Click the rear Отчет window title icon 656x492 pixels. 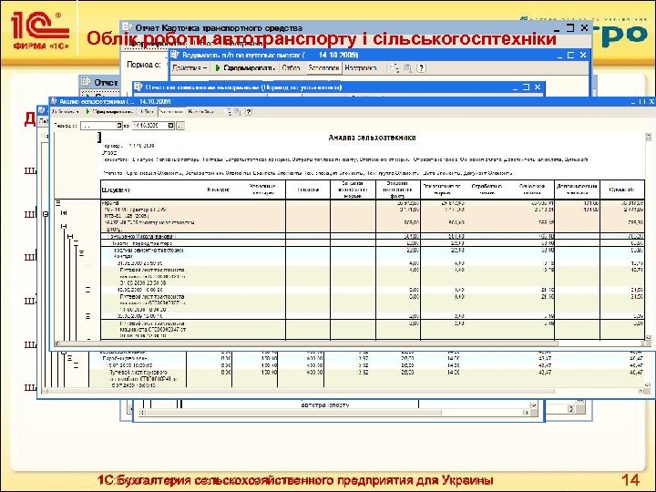coord(86,81)
